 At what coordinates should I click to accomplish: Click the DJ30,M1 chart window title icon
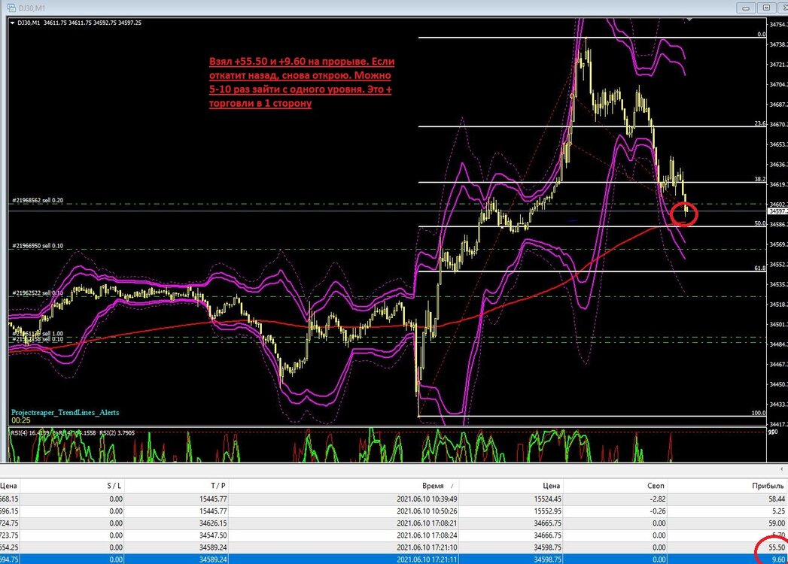pos(11,8)
